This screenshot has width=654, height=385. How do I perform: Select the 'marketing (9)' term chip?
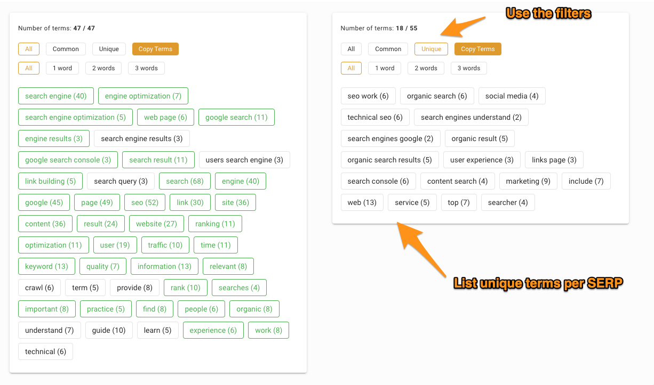click(x=528, y=181)
